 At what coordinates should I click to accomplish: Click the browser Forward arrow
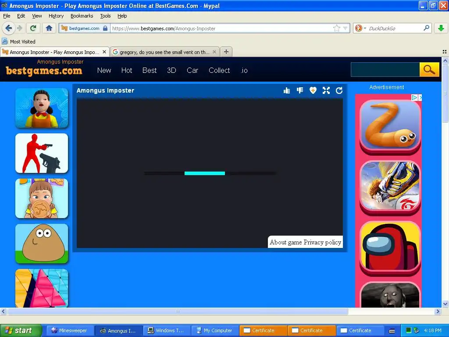[x=19, y=28]
